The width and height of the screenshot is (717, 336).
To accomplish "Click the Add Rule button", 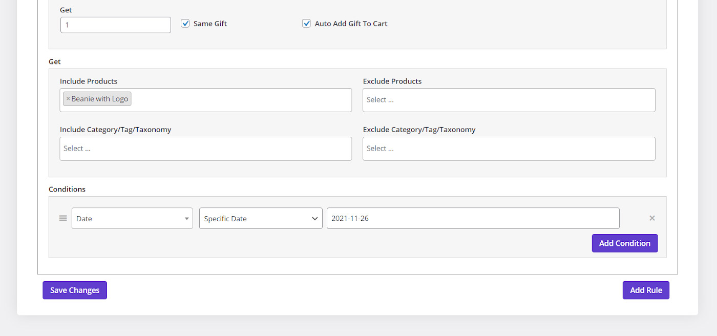I will pos(646,290).
